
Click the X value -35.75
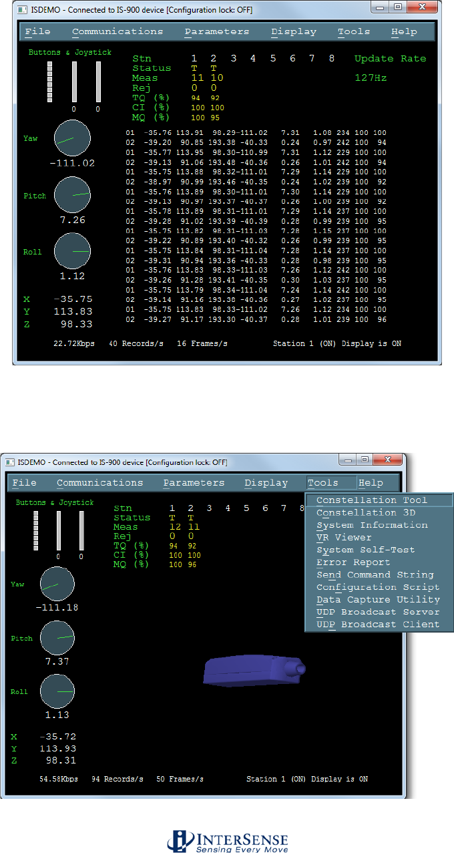(73, 299)
